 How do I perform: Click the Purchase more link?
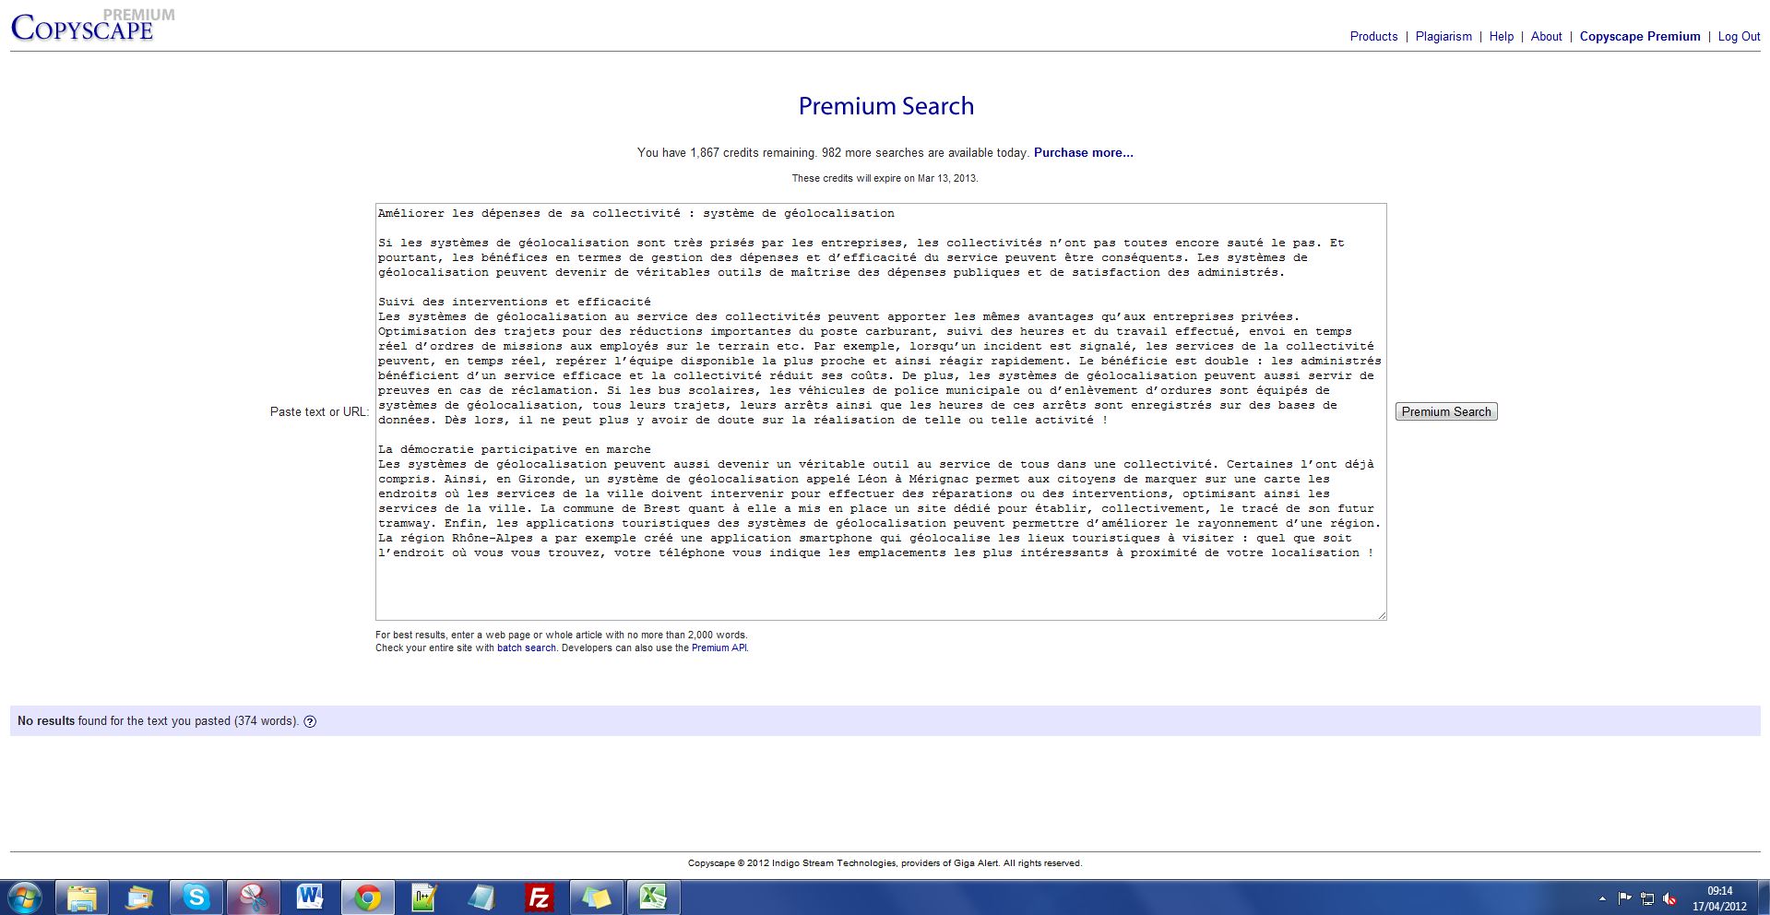[x=1083, y=153]
